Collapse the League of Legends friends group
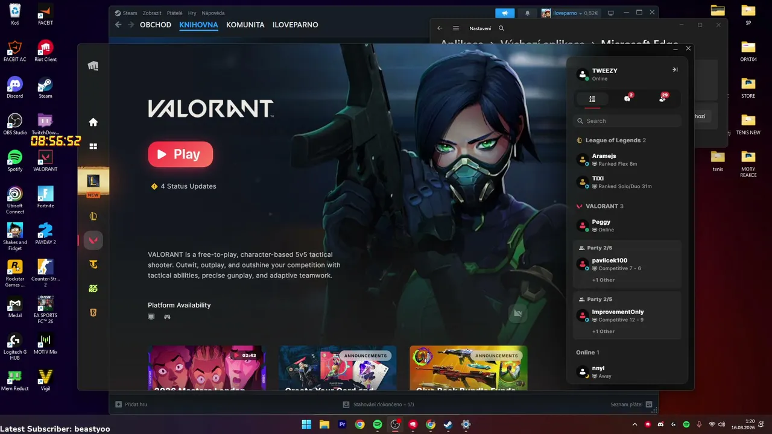Image resolution: width=772 pixels, height=434 pixels. pyautogui.click(x=612, y=140)
